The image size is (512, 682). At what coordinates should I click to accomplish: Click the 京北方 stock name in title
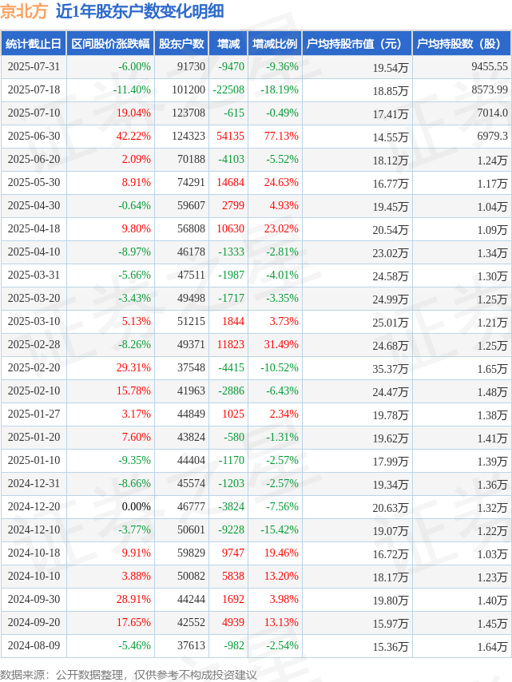point(24,11)
